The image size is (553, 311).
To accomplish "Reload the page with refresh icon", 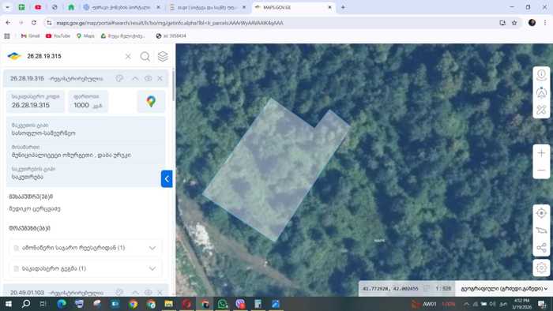I will [34, 23].
